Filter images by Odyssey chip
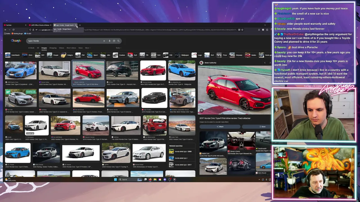This screenshot has height=202, width=360. [x=236, y=55]
